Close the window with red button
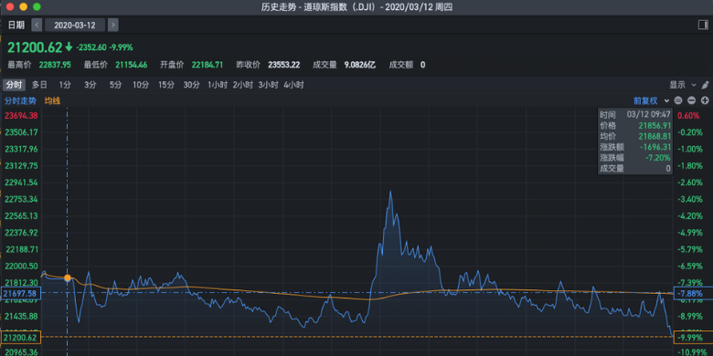The image size is (713, 356). click(x=10, y=6)
